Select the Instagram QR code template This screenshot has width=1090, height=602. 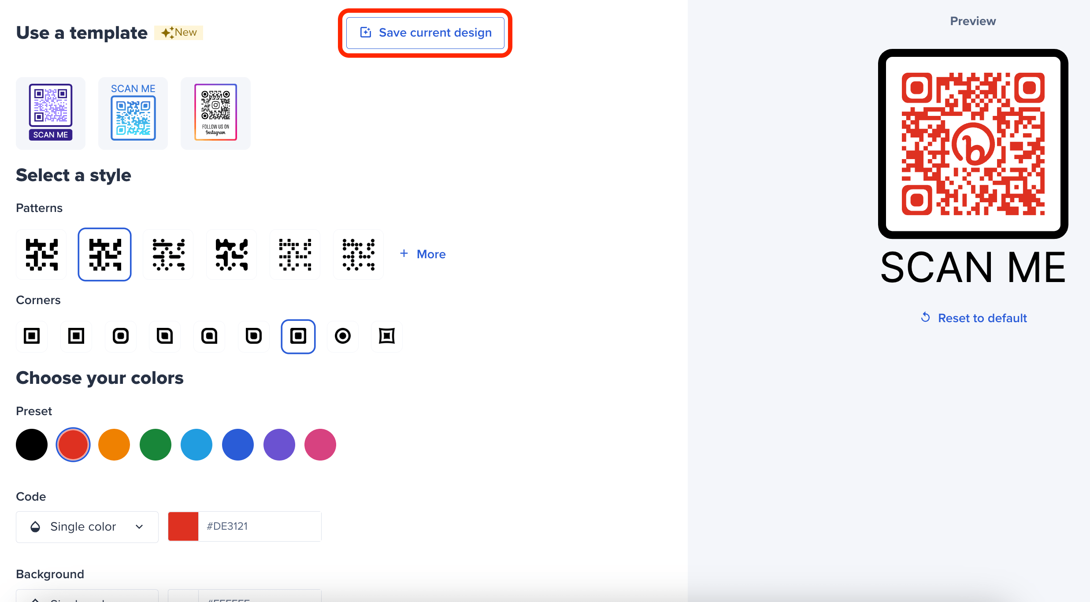click(215, 113)
